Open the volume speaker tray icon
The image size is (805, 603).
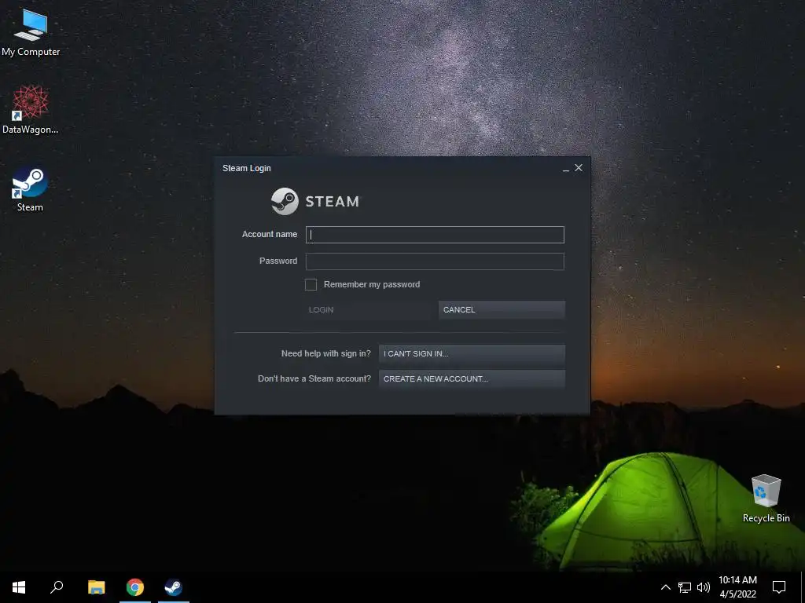pos(704,587)
